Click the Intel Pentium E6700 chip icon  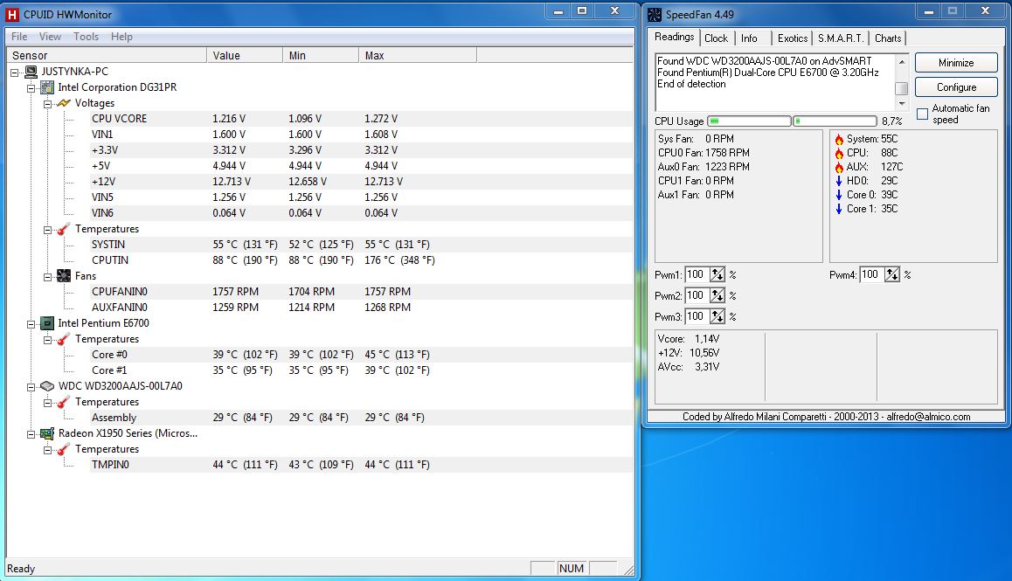click(x=47, y=323)
